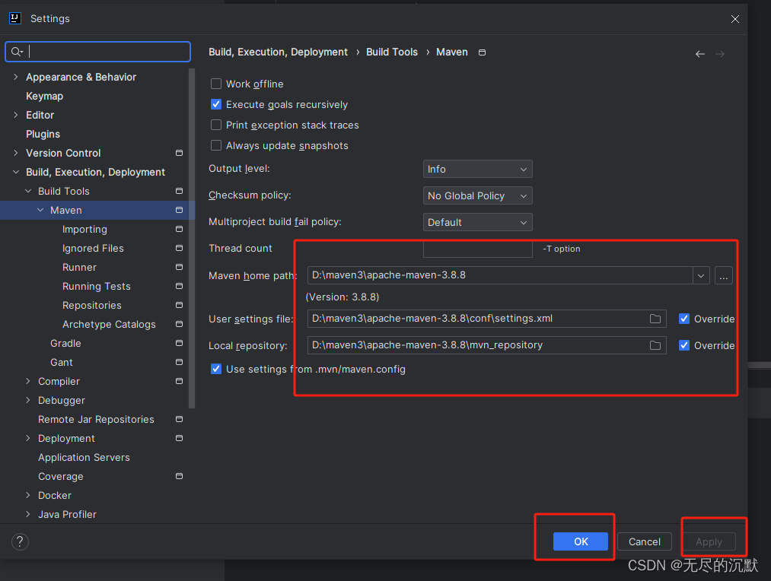
Task: Close the Settings dialog with X
Action: (735, 19)
